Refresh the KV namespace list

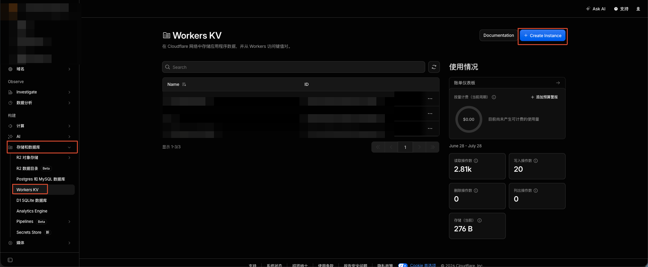coord(434,67)
